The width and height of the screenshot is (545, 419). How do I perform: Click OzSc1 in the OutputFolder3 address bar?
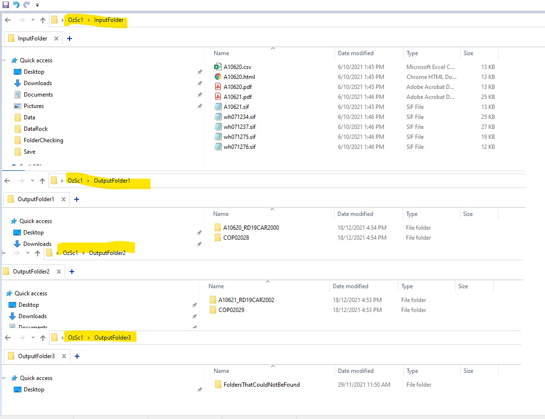click(75, 338)
